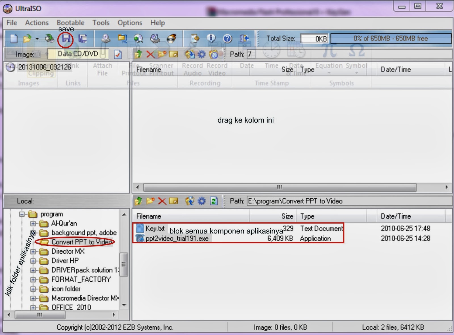454x335 pixels.
Task: Select the Key.txt file
Action: [x=155, y=228]
